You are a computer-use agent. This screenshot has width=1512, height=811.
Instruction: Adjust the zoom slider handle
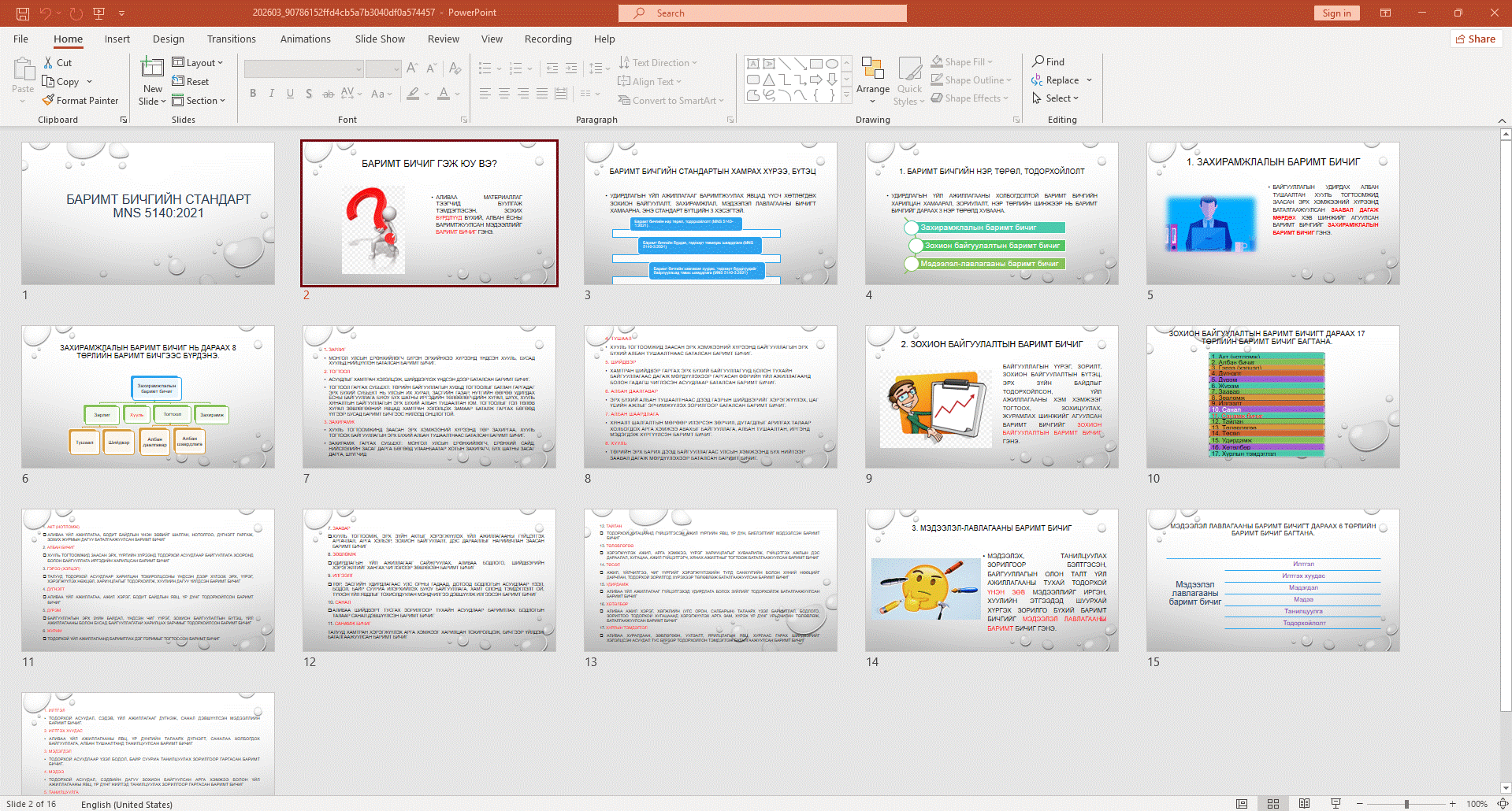(1406, 804)
